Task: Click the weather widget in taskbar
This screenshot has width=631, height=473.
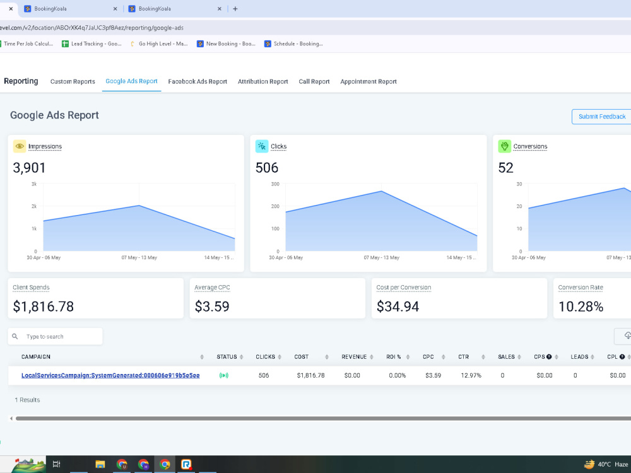Action: coord(606,464)
